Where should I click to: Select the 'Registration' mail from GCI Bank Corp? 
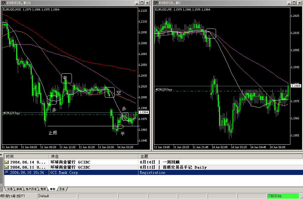[153, 172]
